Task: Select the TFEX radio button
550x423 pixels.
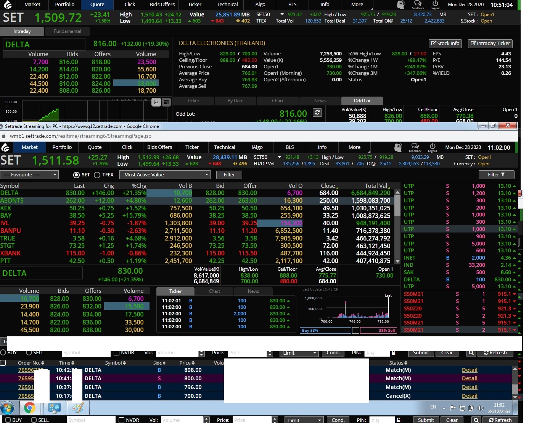Action: (97, 175)
